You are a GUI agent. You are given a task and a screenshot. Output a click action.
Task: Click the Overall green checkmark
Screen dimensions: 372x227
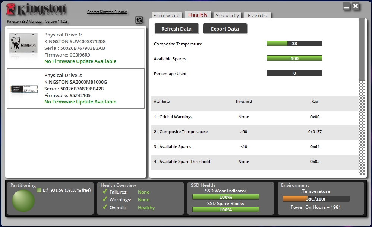click(x=105, y=207)
